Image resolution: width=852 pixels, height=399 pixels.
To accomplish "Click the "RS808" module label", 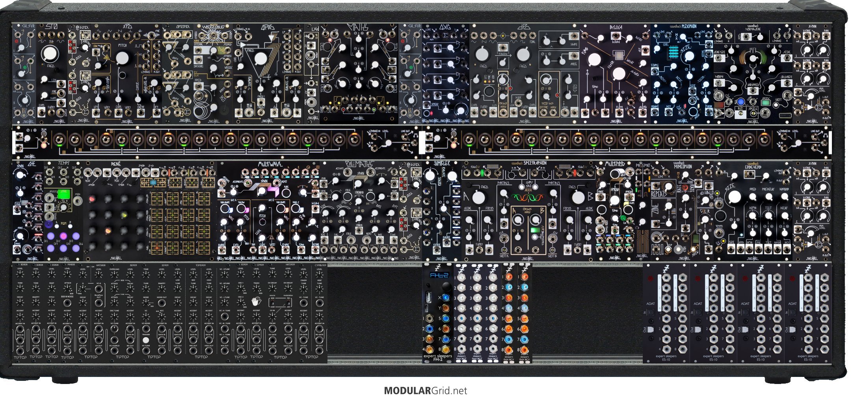I will click(x=55, y=265).
